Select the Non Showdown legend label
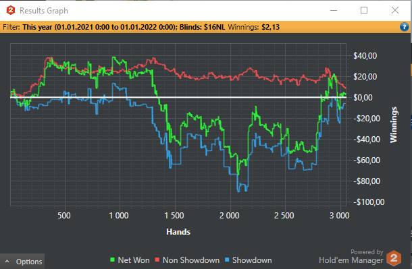The height and width of the screenshot is (269, 412). [x=191, y=260]
